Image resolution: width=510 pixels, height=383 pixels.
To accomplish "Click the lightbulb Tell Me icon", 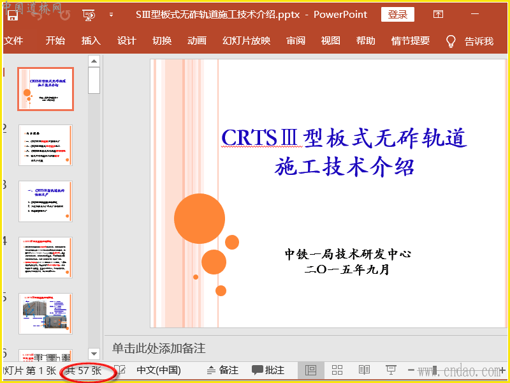I will coord(451,41).
